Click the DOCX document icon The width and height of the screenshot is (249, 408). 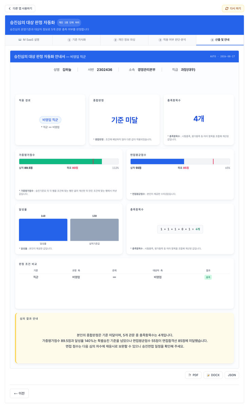(208, 375)
